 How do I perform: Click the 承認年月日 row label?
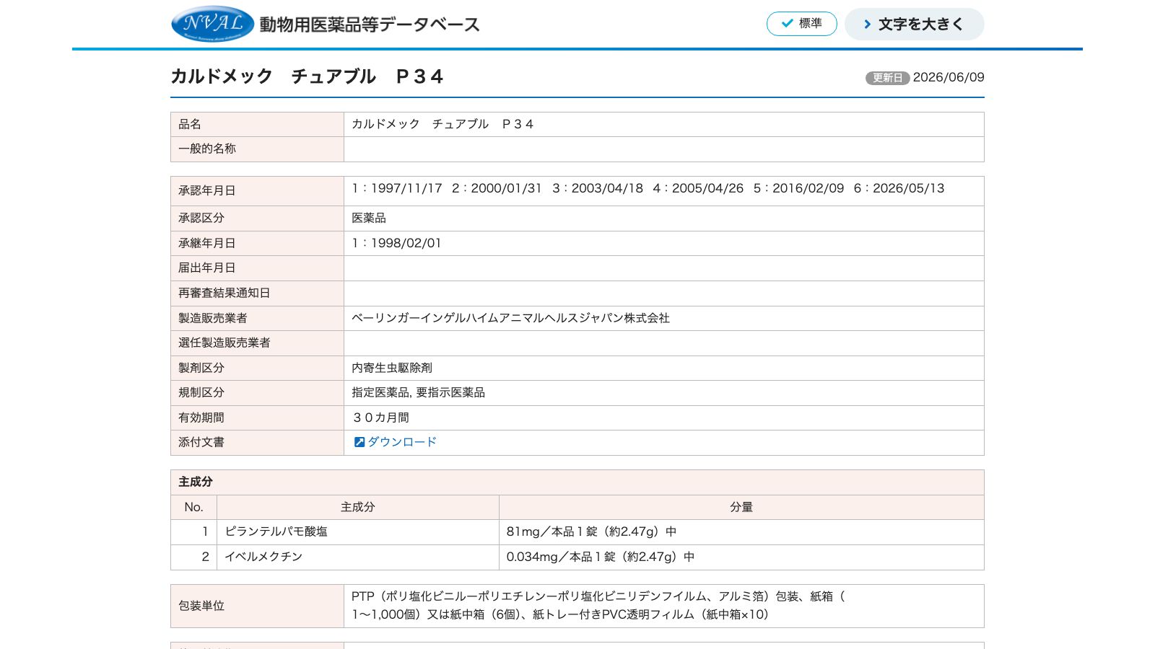[x=257, y=191]
